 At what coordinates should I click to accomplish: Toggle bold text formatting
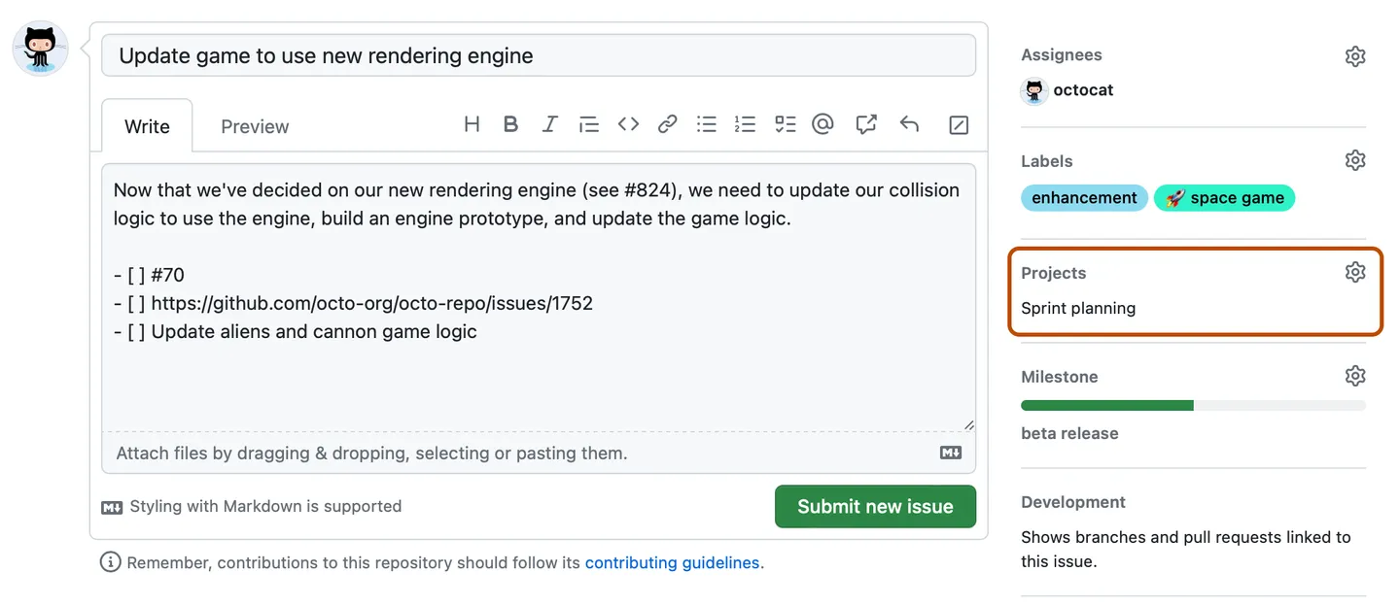click(x=510, y=124)
